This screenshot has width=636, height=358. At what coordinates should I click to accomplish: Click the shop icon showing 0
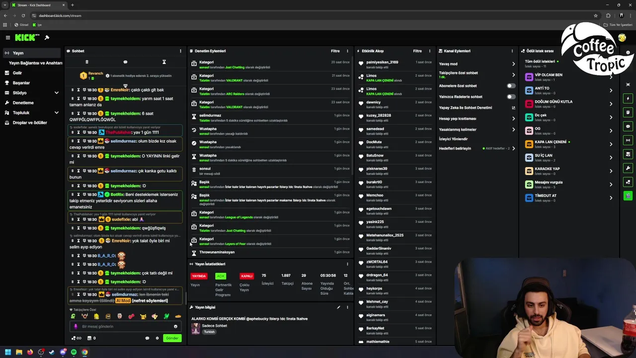pos(91,338)
